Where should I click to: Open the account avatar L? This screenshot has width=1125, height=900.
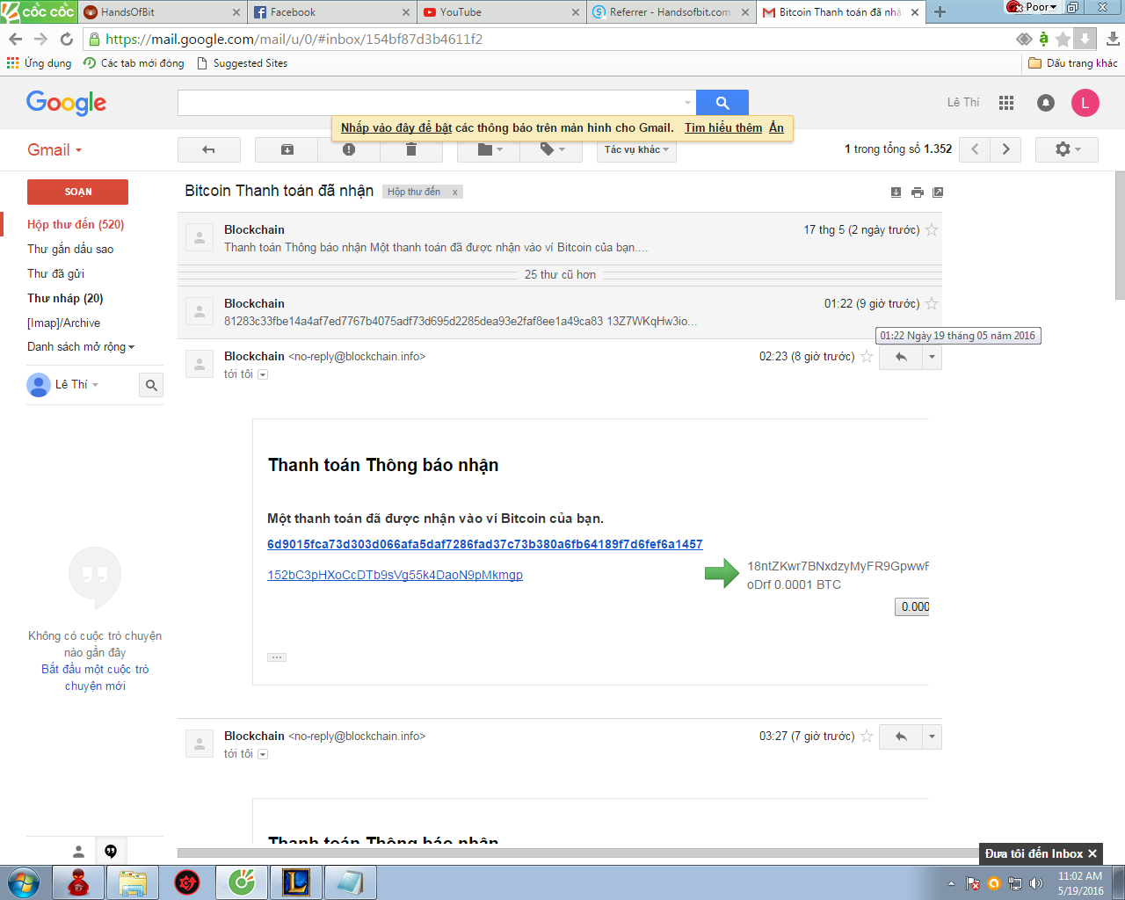pyautogui.click(x=1085, y=103)
